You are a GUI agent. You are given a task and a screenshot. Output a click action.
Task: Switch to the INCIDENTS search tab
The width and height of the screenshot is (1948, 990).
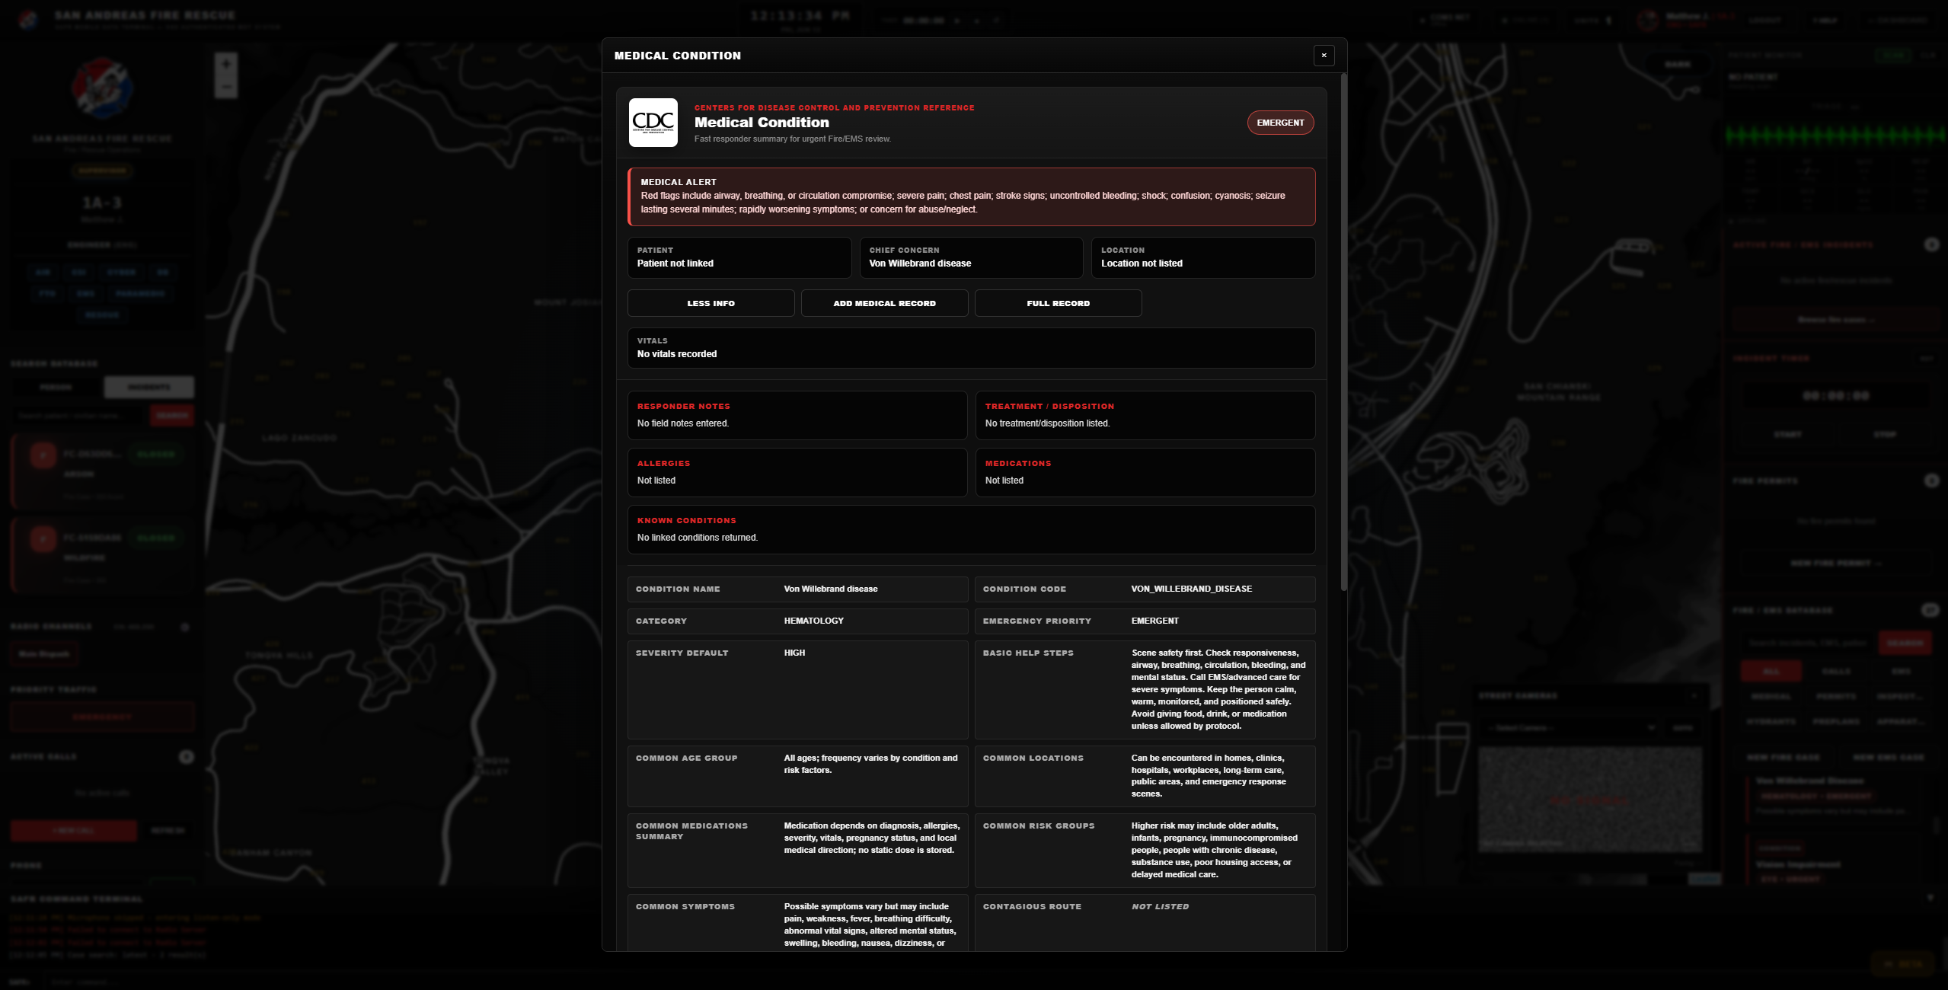148,387
